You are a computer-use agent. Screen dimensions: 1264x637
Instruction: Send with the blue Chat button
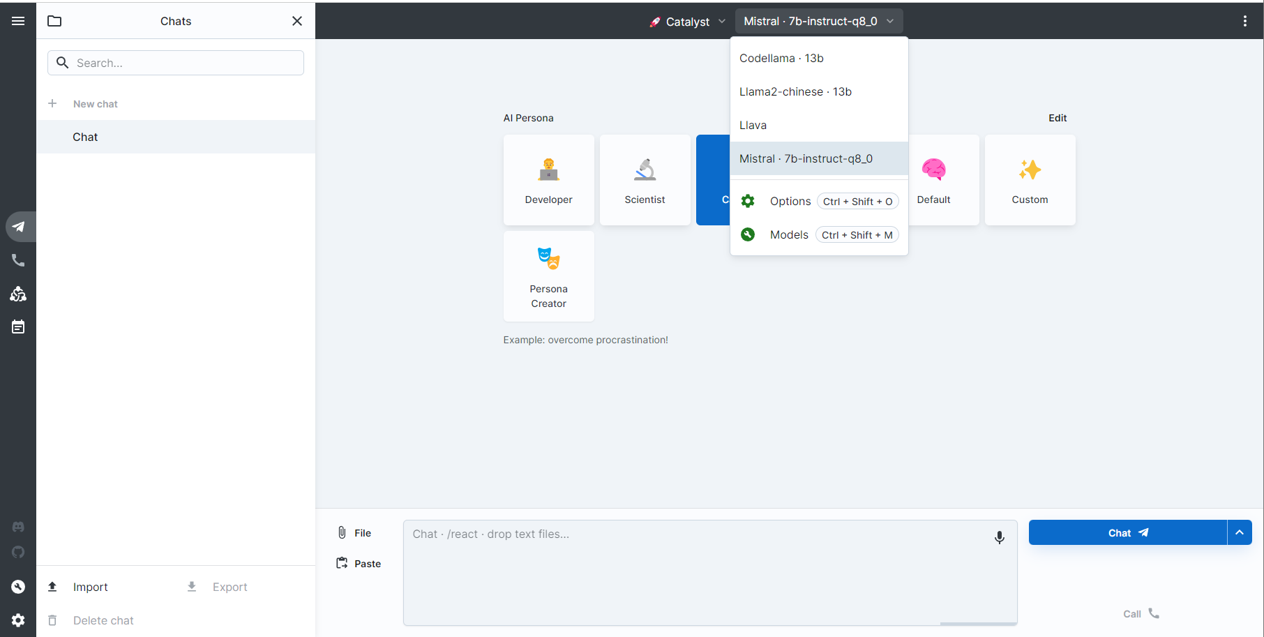[x=1128, y=532]
